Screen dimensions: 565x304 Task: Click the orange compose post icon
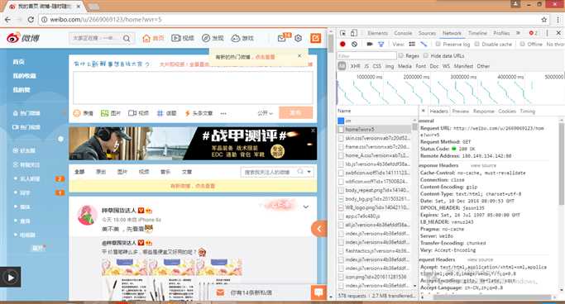pos(316,38)
